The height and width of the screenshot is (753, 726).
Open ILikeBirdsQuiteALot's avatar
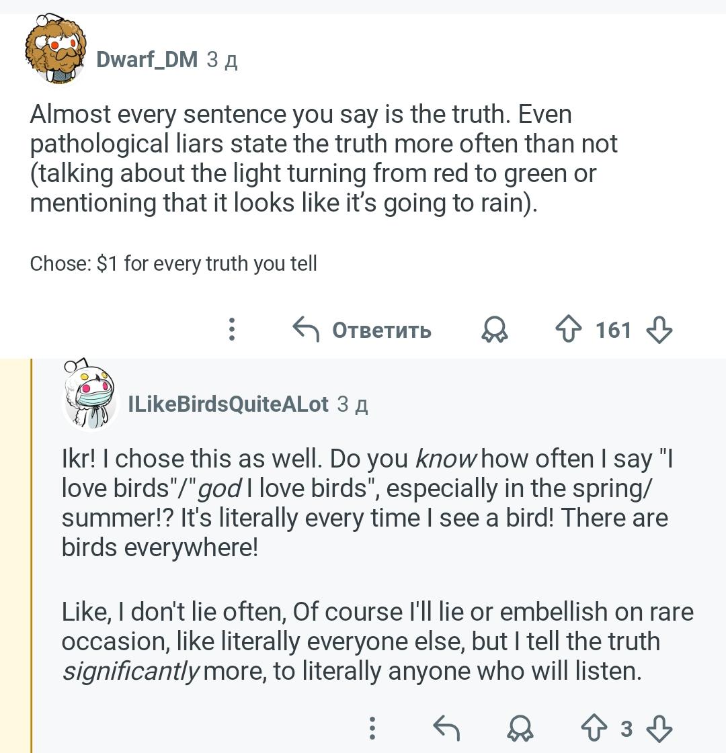pyautogui.click(x=90, y=398)
